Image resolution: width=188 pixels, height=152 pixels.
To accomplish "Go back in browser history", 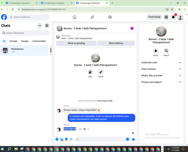I will click(2, 9).
